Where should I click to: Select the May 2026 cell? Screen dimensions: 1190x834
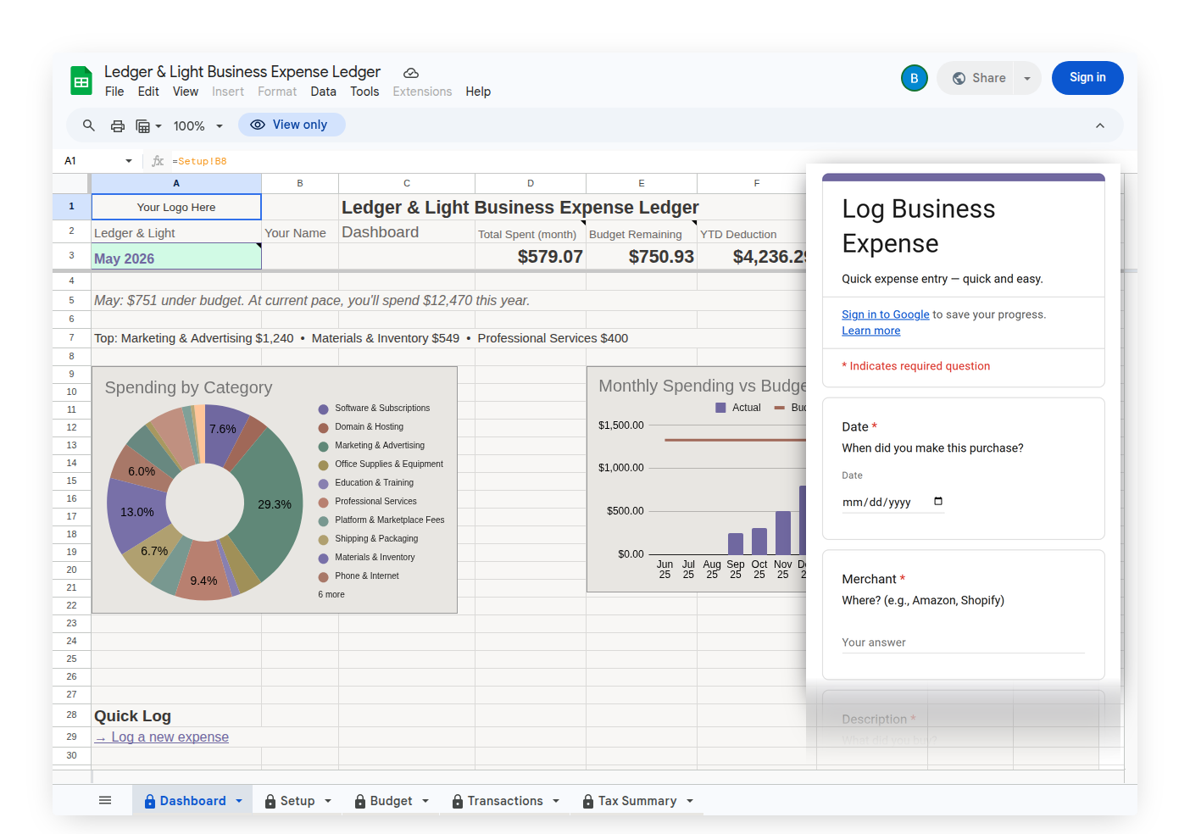point(176,258)
